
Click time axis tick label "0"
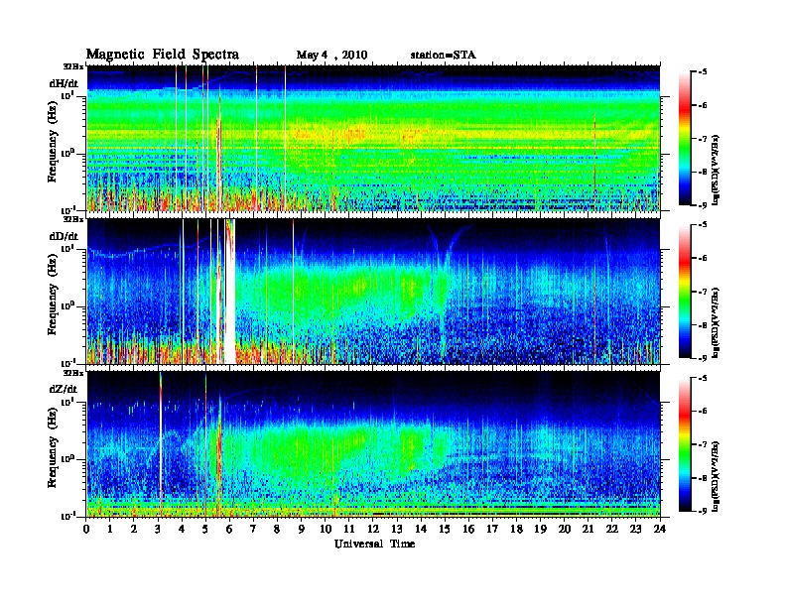pos(86,530)
